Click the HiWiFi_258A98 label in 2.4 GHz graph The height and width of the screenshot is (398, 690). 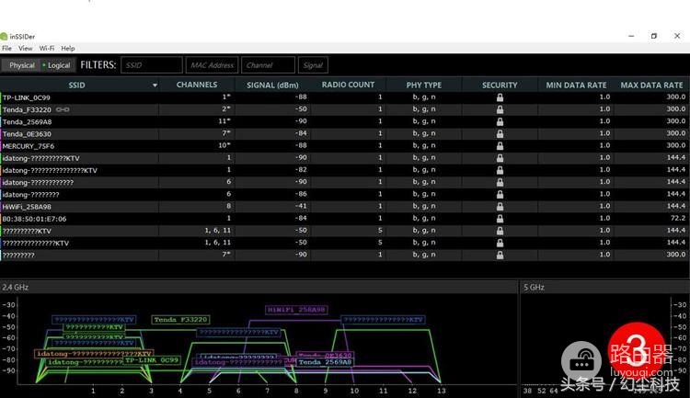point(296,310)
